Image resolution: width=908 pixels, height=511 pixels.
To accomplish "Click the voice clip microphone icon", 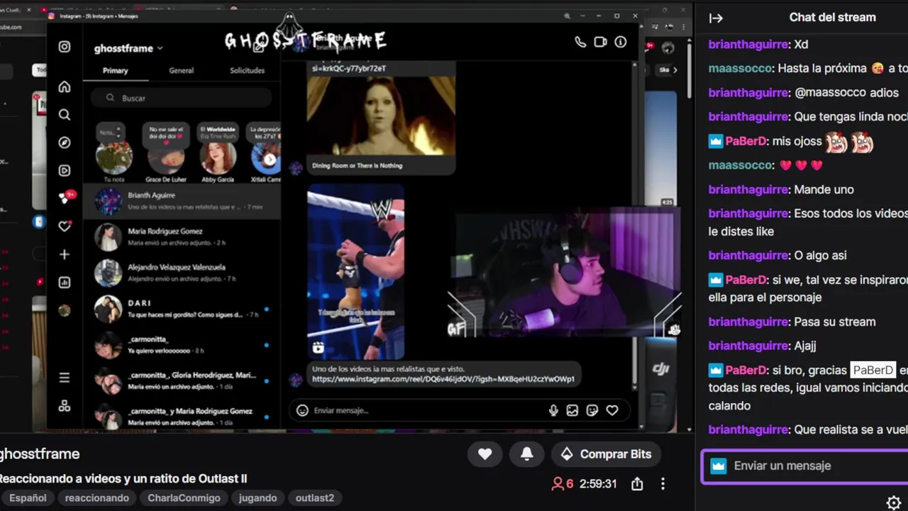I will 553,410.
